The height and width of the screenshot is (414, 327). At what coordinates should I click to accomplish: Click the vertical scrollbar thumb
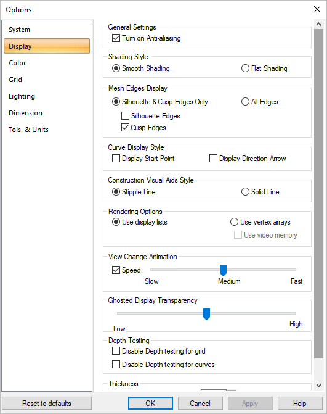click(318, 194)
